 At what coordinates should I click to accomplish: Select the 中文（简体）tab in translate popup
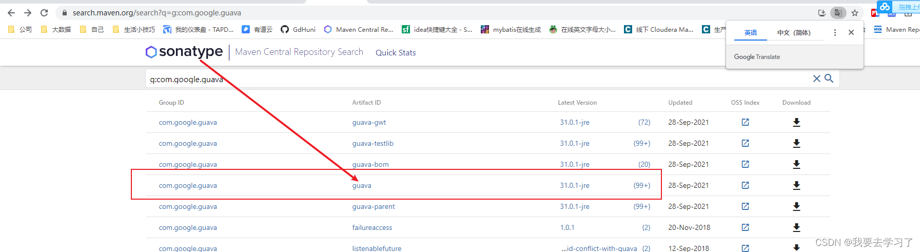794,32
